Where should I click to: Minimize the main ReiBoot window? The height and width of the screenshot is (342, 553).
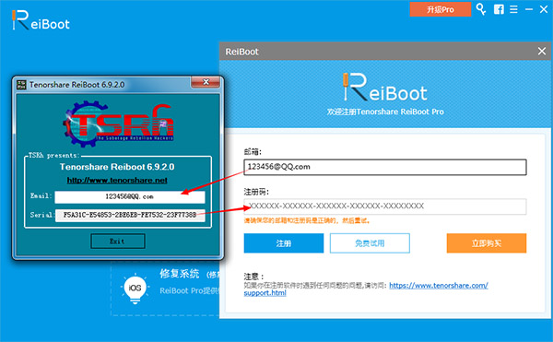(x=529, y=9)
